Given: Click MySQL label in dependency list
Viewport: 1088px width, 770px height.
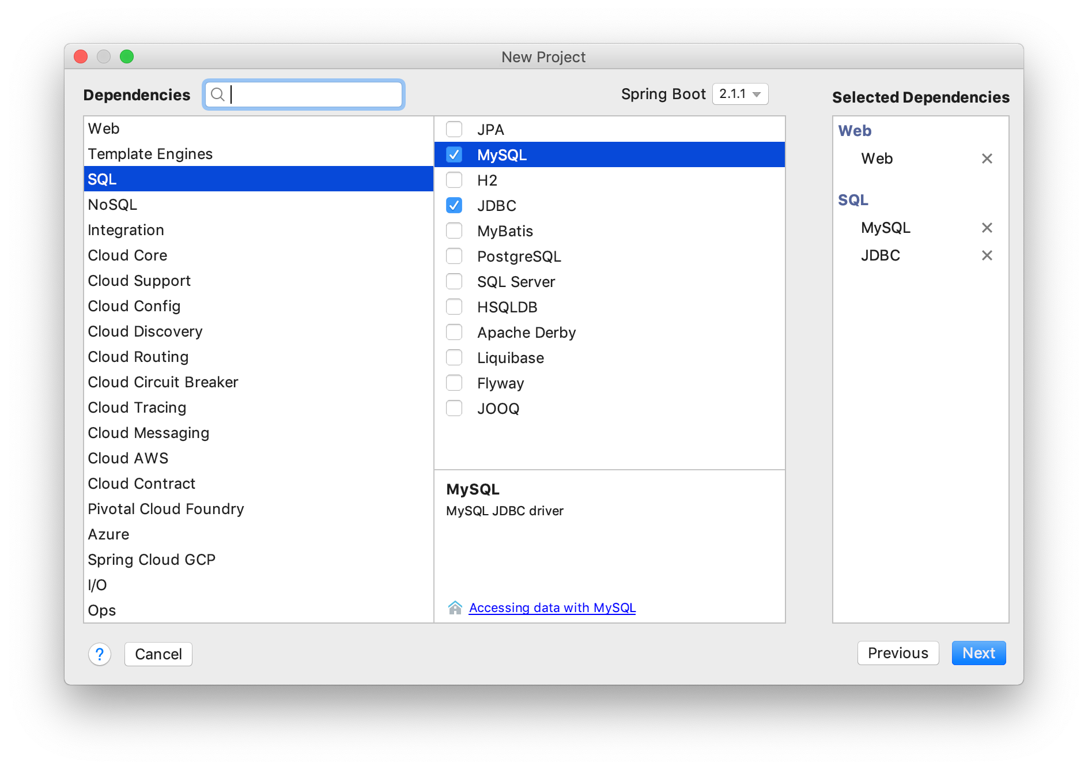Looking at the screenshot, I should coord(502,155).
